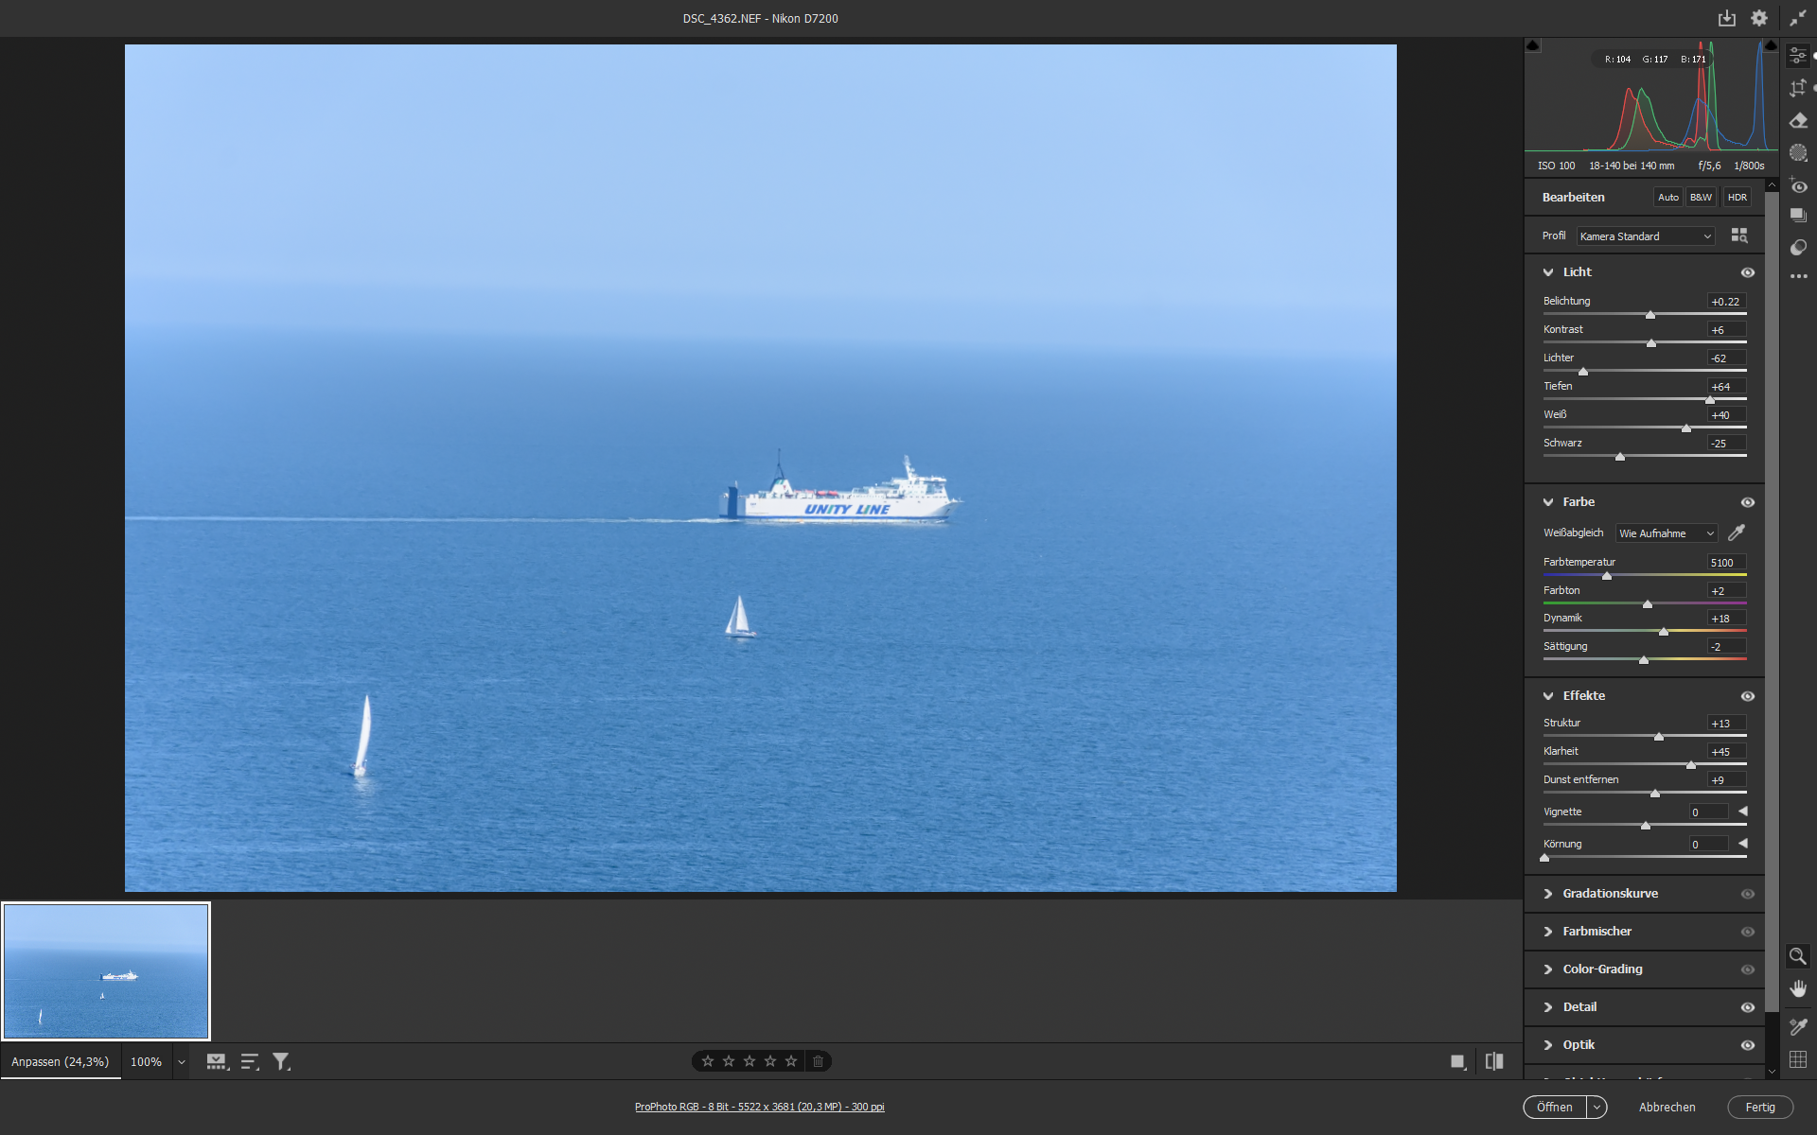This screenshot has height=1135, width=1817.
Task: Select the healing eraser tool
Action: [1798, 120]
